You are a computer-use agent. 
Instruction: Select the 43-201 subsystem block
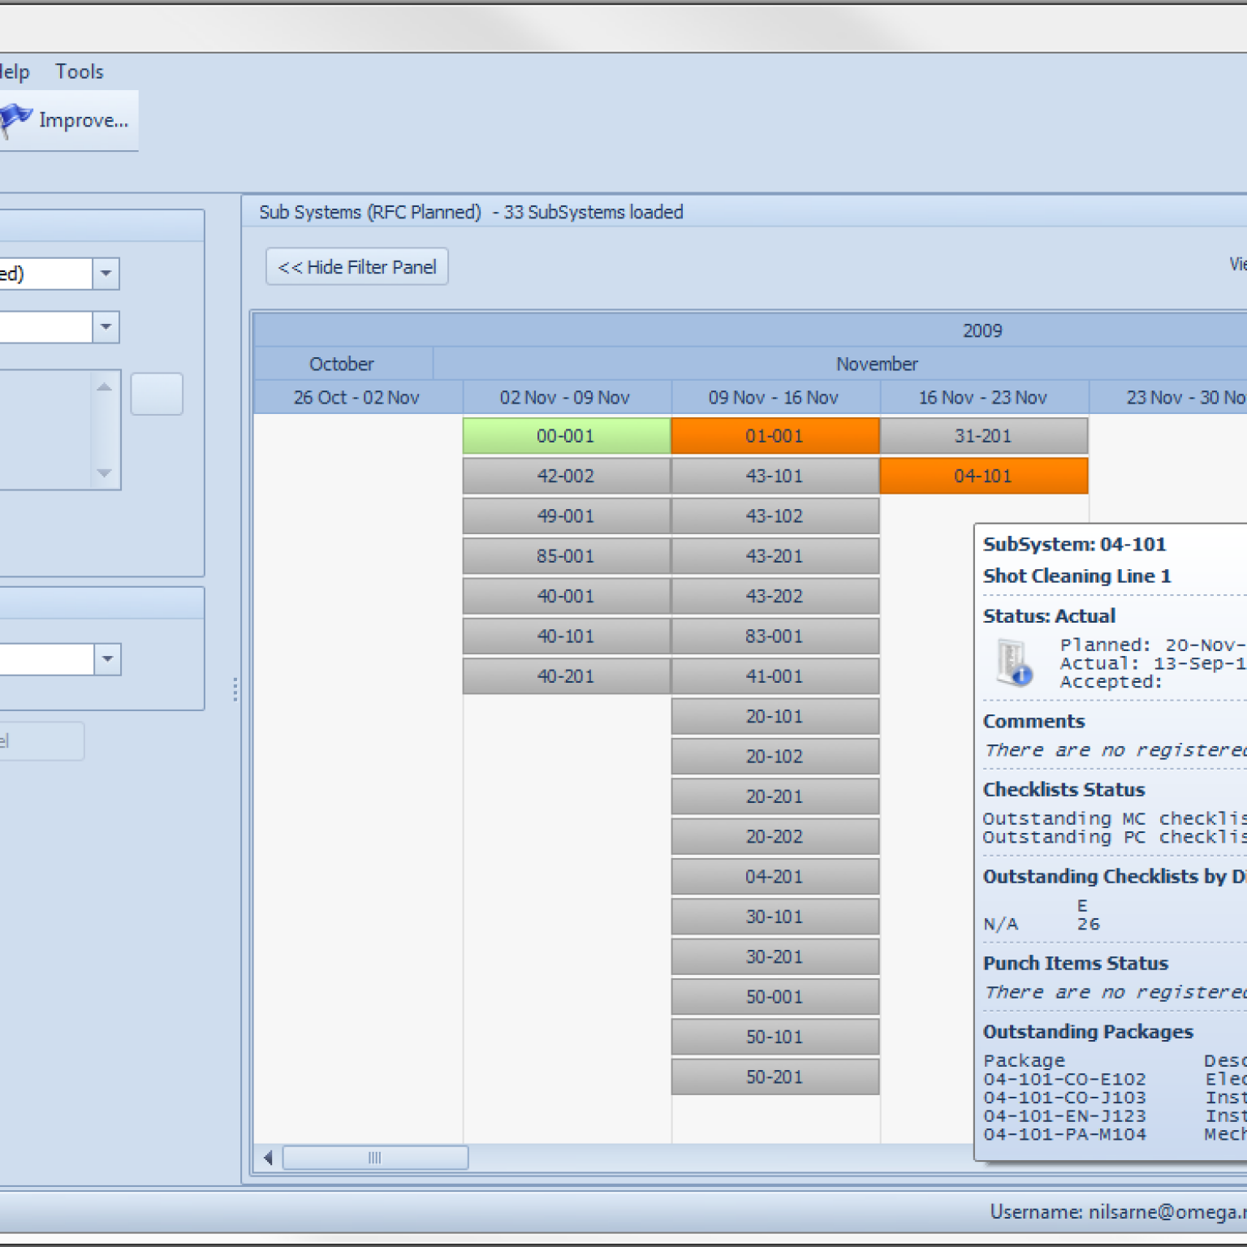(775, 556)
